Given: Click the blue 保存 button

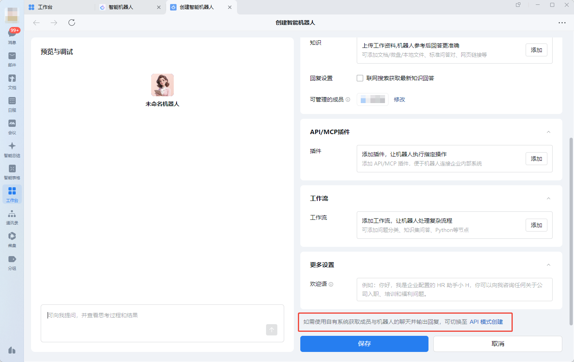Looking at the screenshot, I should coord(364,344).
